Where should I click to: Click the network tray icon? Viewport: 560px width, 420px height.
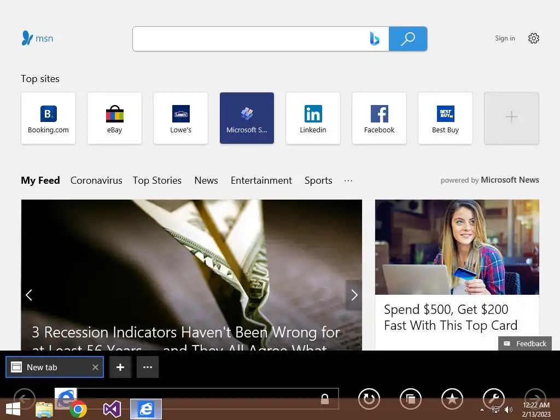coord(495,410)
